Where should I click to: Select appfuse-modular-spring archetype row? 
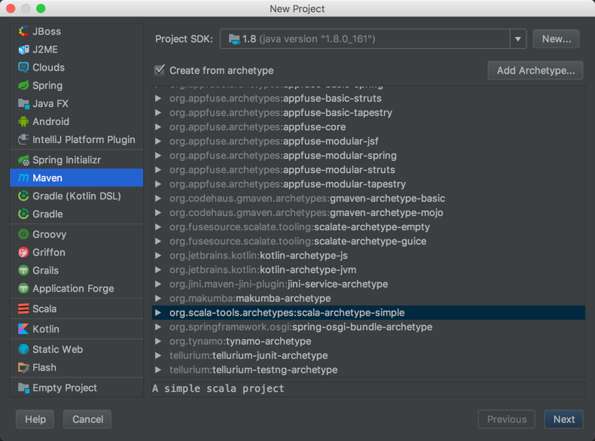pyautogui.click(x=368, y=156)
